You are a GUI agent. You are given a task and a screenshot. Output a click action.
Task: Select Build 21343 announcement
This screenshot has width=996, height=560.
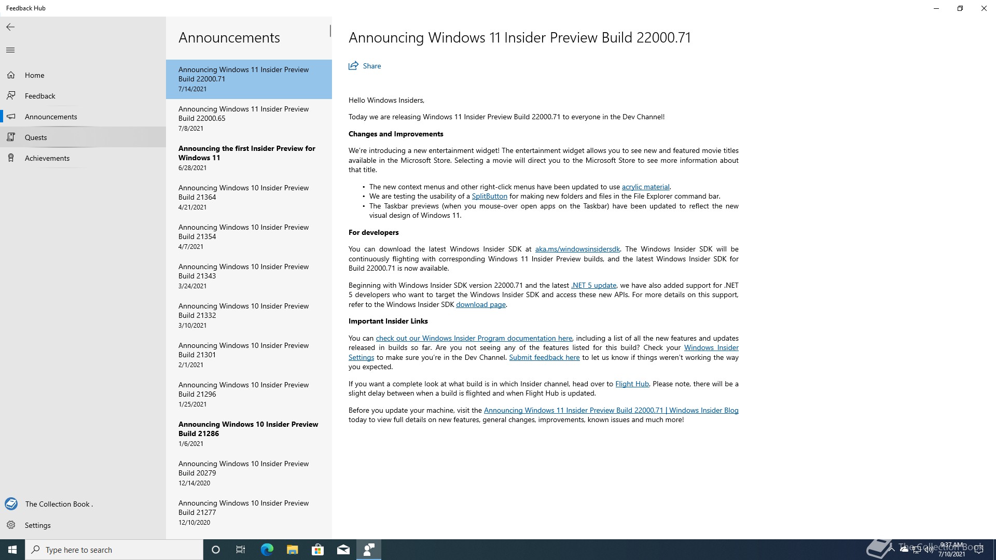tap(249, 276)
